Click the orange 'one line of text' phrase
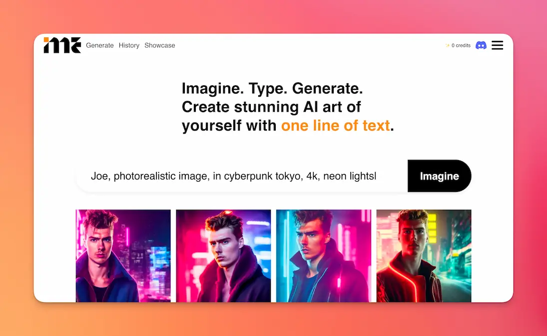The height and width of the screenshot is (336, 547). (335, 126)
